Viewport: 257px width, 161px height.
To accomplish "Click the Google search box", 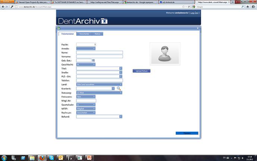I will click(218, 7).
